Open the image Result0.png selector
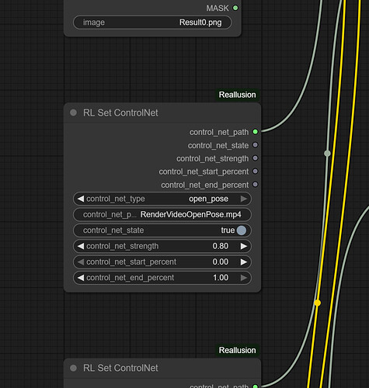Viewport: 369px width, 388px height. coord(152,23)
